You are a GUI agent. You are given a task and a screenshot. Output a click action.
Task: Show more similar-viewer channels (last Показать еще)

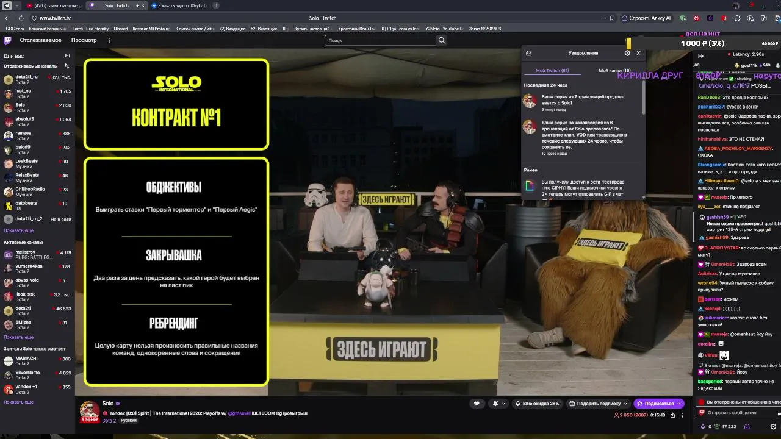[x=18, y=402]
